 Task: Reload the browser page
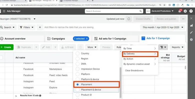tap(7, 5)
